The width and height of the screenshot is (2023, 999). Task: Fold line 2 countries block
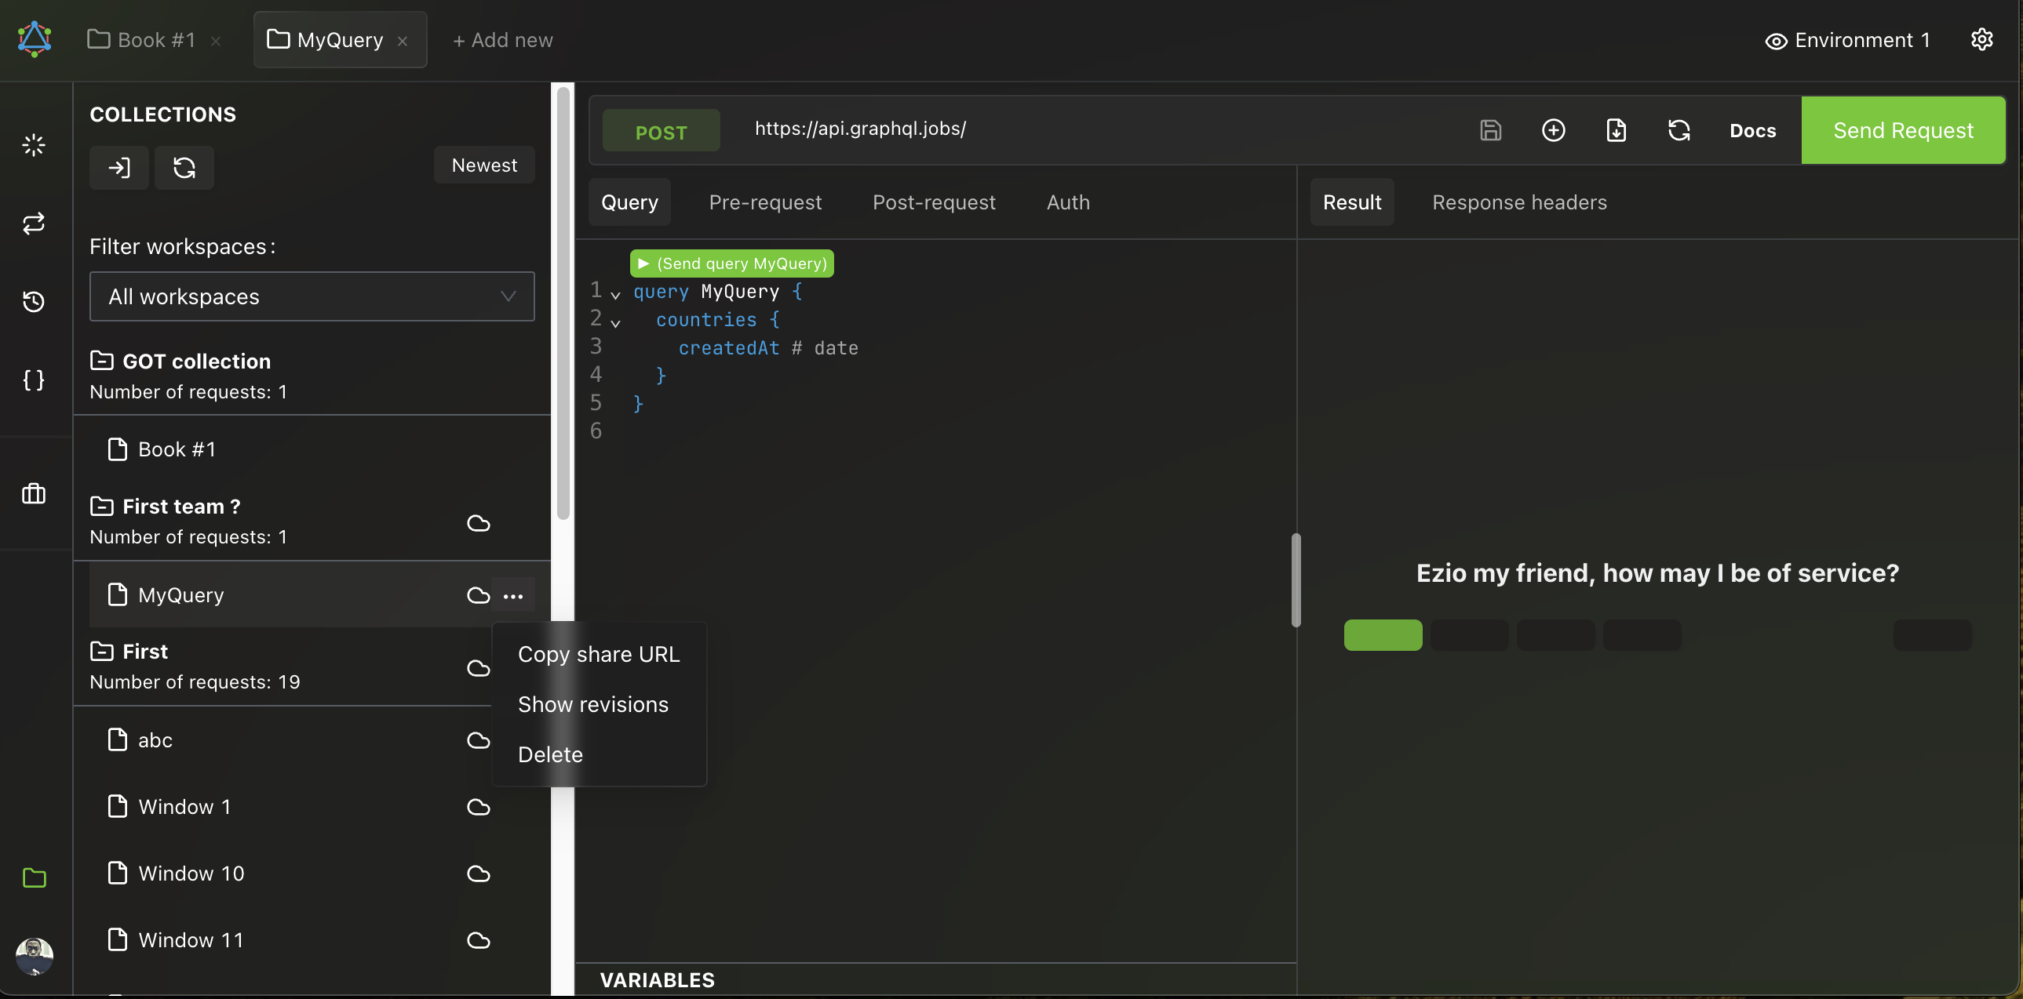[x=616, y=322]
